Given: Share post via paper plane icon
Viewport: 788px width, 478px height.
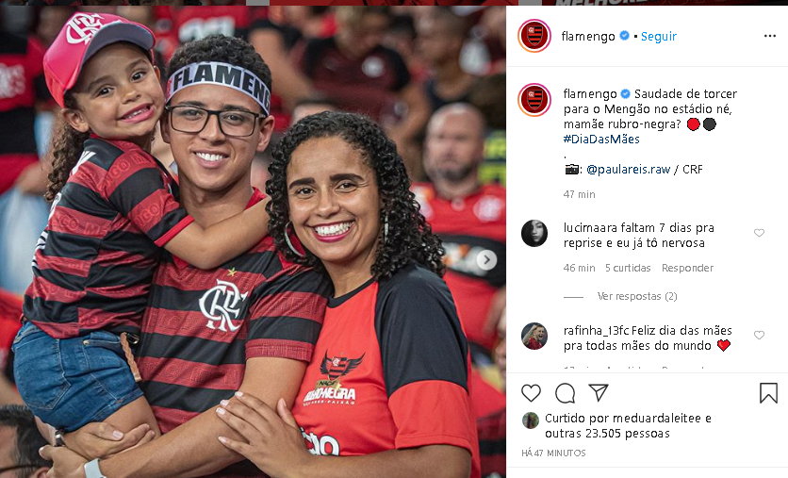Looking at the screenshot, I should 599,392.
